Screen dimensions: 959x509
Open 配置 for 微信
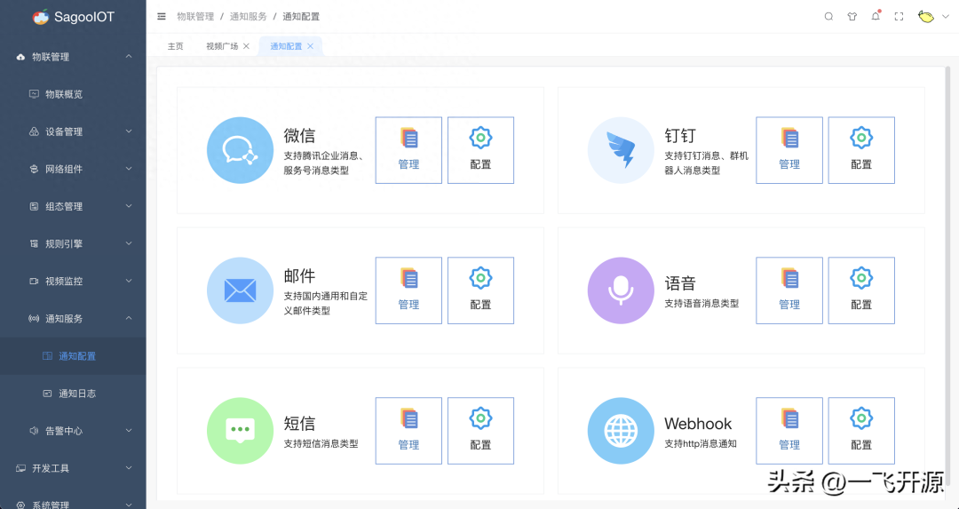[x=480, y=150]
